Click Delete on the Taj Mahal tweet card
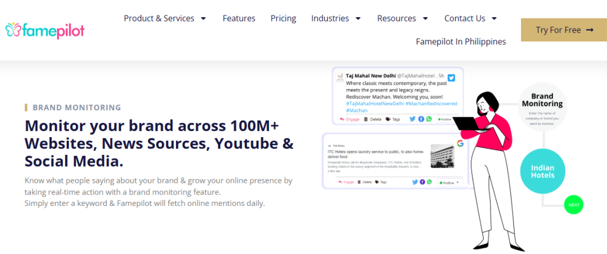This screenshot has width=607, height=254. click(x=373, y=119)
